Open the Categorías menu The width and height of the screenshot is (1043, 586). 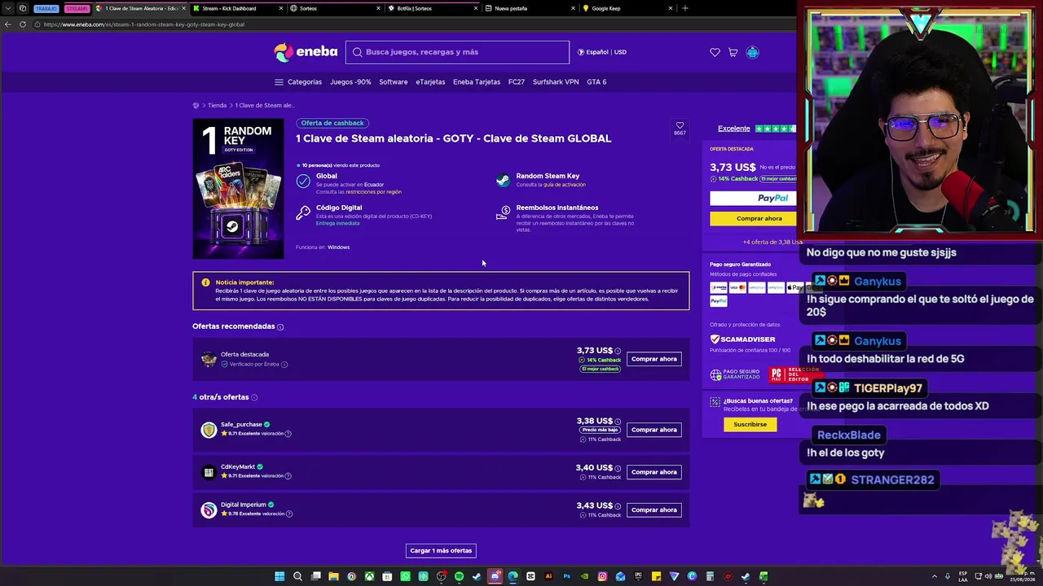[x=298, y=82]
